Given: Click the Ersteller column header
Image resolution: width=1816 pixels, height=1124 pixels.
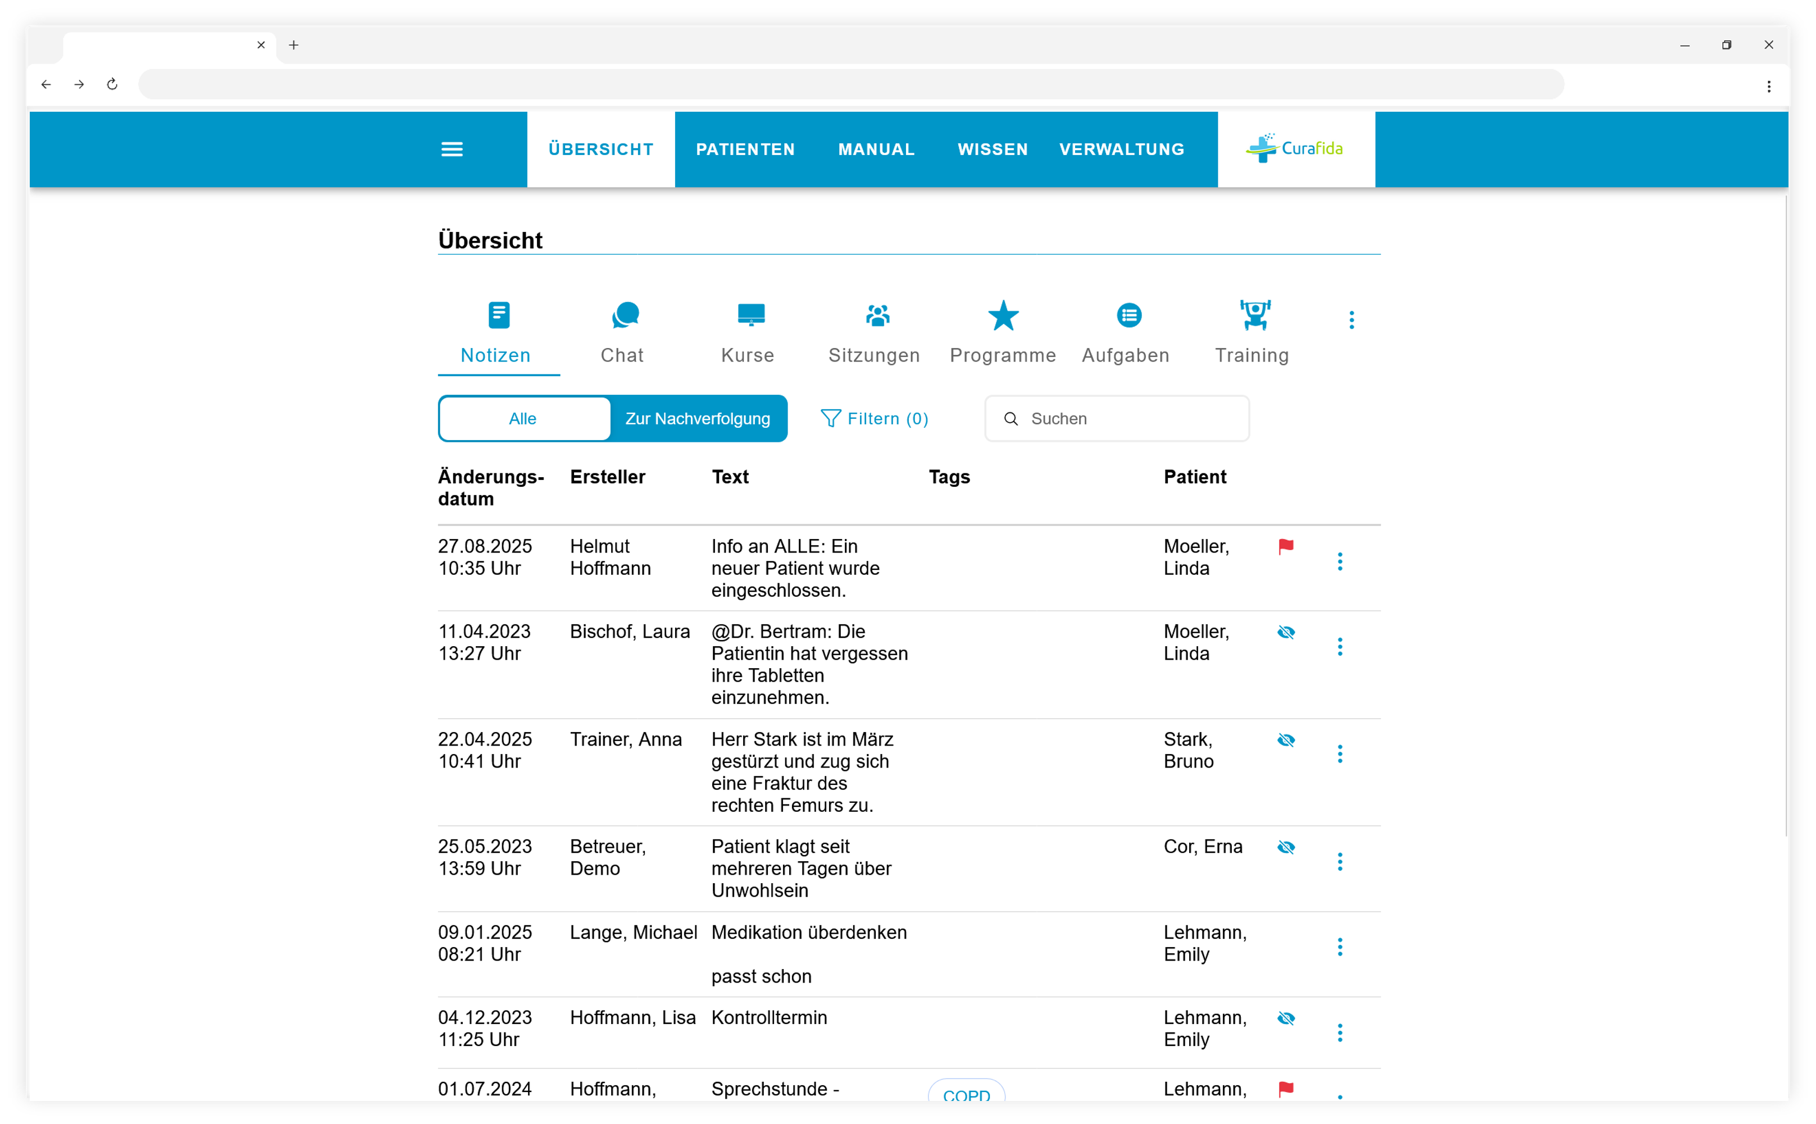Looking at the screenshot, I should click(x=608, y=477).
